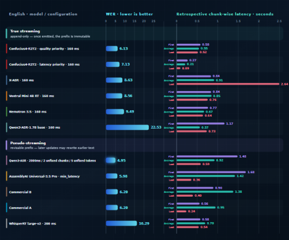Click the Commercial A WER bar
This screenshot has width=289, height=240.
pos(112,208)
